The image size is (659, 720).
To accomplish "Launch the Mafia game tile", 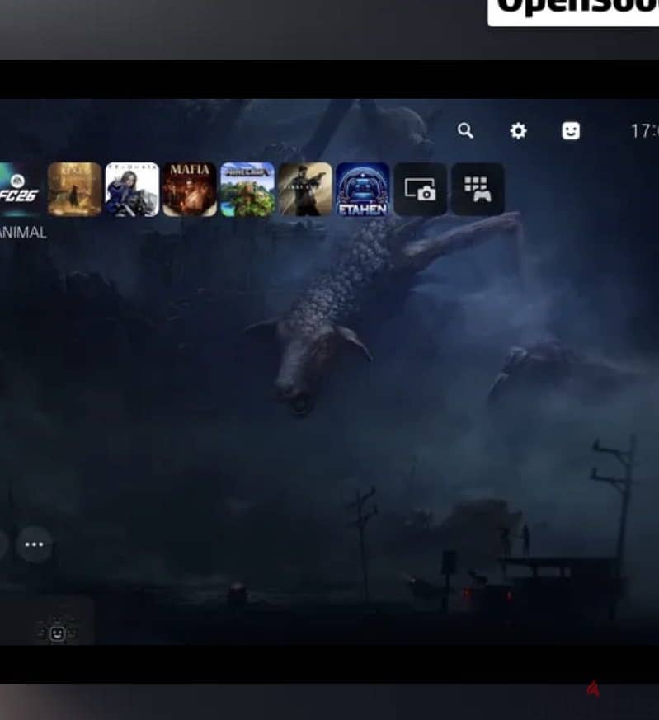I will [190, 189].
